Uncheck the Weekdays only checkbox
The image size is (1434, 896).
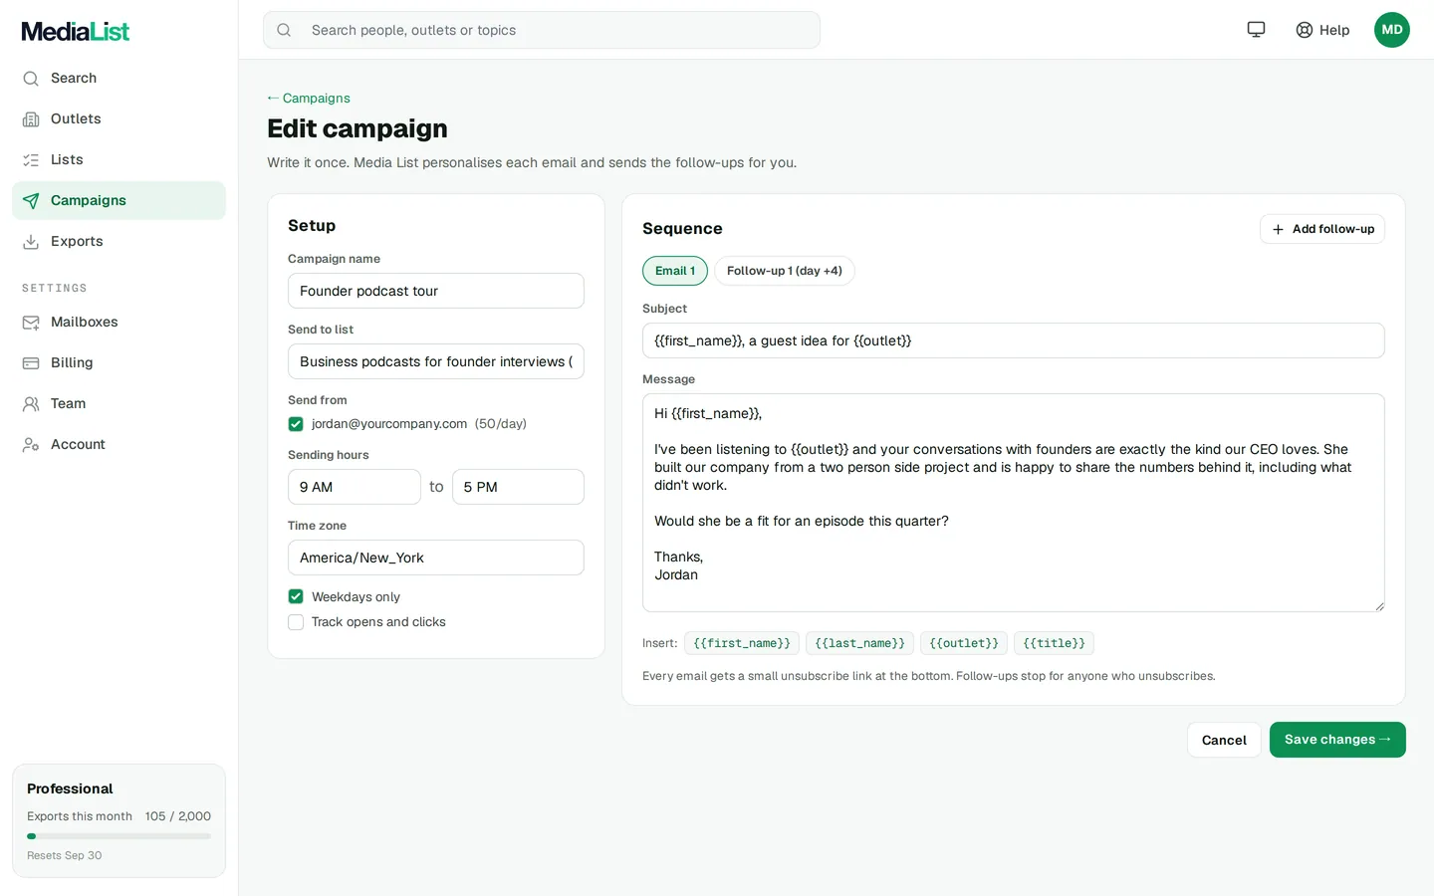(296, 596)
